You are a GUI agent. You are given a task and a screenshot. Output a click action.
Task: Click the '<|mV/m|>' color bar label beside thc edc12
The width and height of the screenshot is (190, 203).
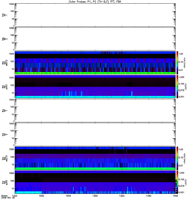click(x=185, y=158)
